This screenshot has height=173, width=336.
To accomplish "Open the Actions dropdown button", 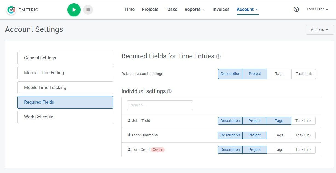I will pos(320,29).
